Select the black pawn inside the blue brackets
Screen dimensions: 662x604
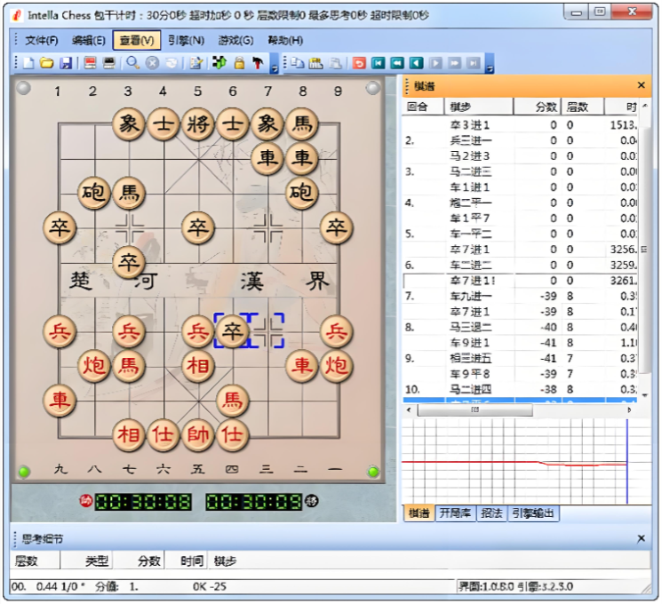(232, 331)
